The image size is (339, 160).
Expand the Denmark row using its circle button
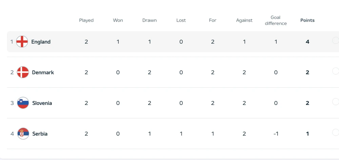point(335,71)
